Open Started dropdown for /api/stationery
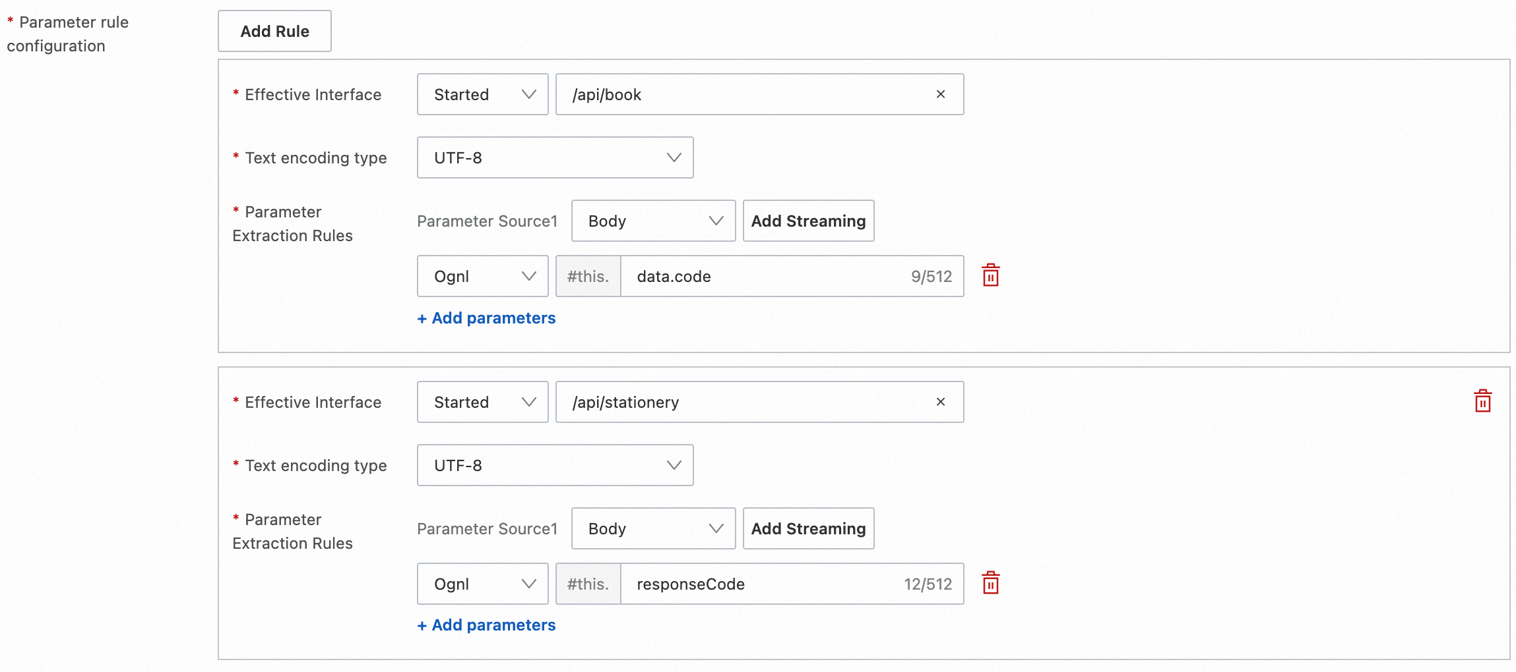1516x672 pixels. pyautogui.click(x=482, y=402)
